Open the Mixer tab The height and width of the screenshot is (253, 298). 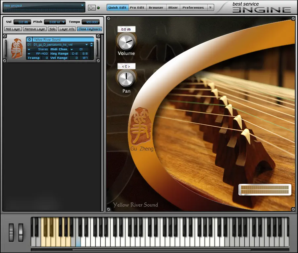[x=173, y=8]
